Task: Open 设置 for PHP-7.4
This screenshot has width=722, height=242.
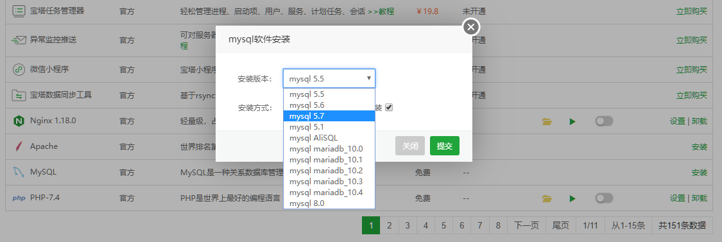Action: point(677,198)
